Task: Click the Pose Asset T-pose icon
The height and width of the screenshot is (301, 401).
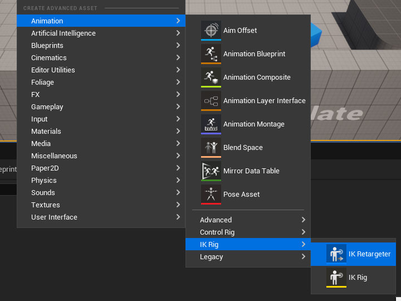Action: (211, 195)
